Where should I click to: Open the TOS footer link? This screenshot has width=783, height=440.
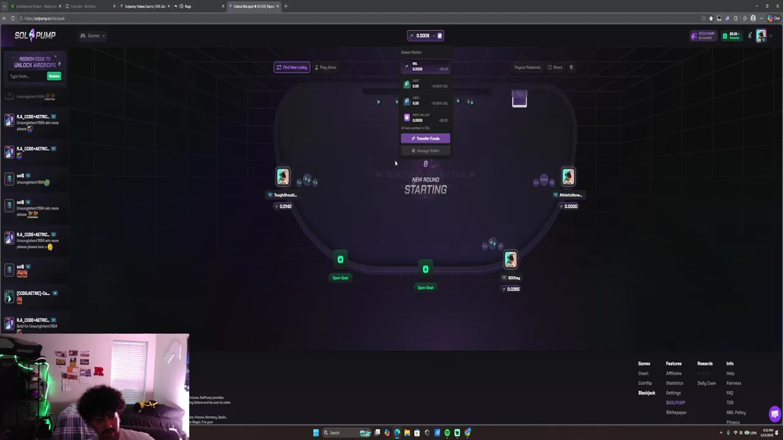(x=729, y=403)
